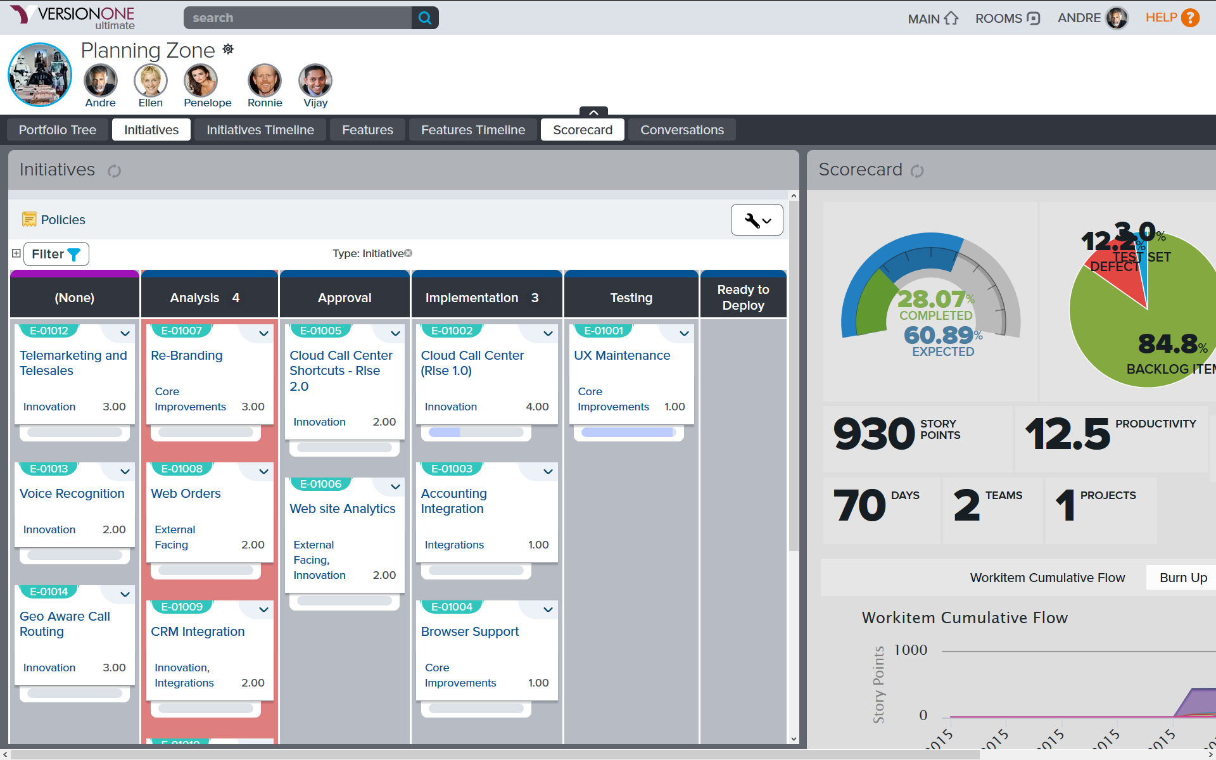The width and height of the screenshot is (1216, 760).
Task: Click the UX Maintenance progress bar
Action: pos(628,433)
